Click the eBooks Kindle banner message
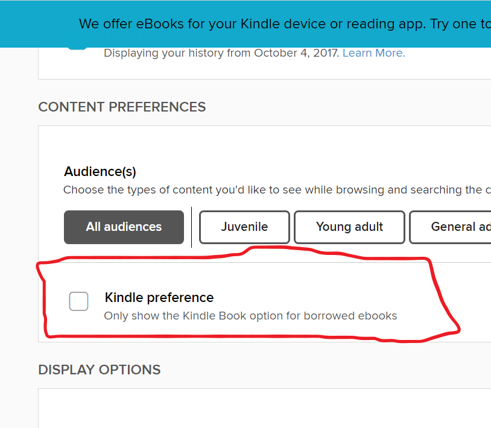 click(x=284, y=24)
